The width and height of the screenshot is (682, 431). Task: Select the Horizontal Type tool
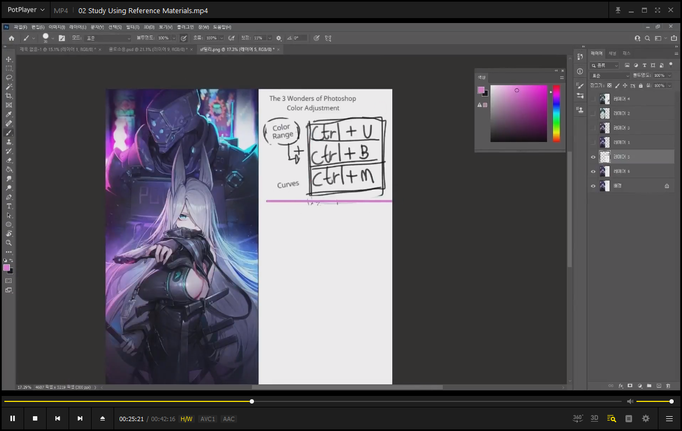point(9,206)
